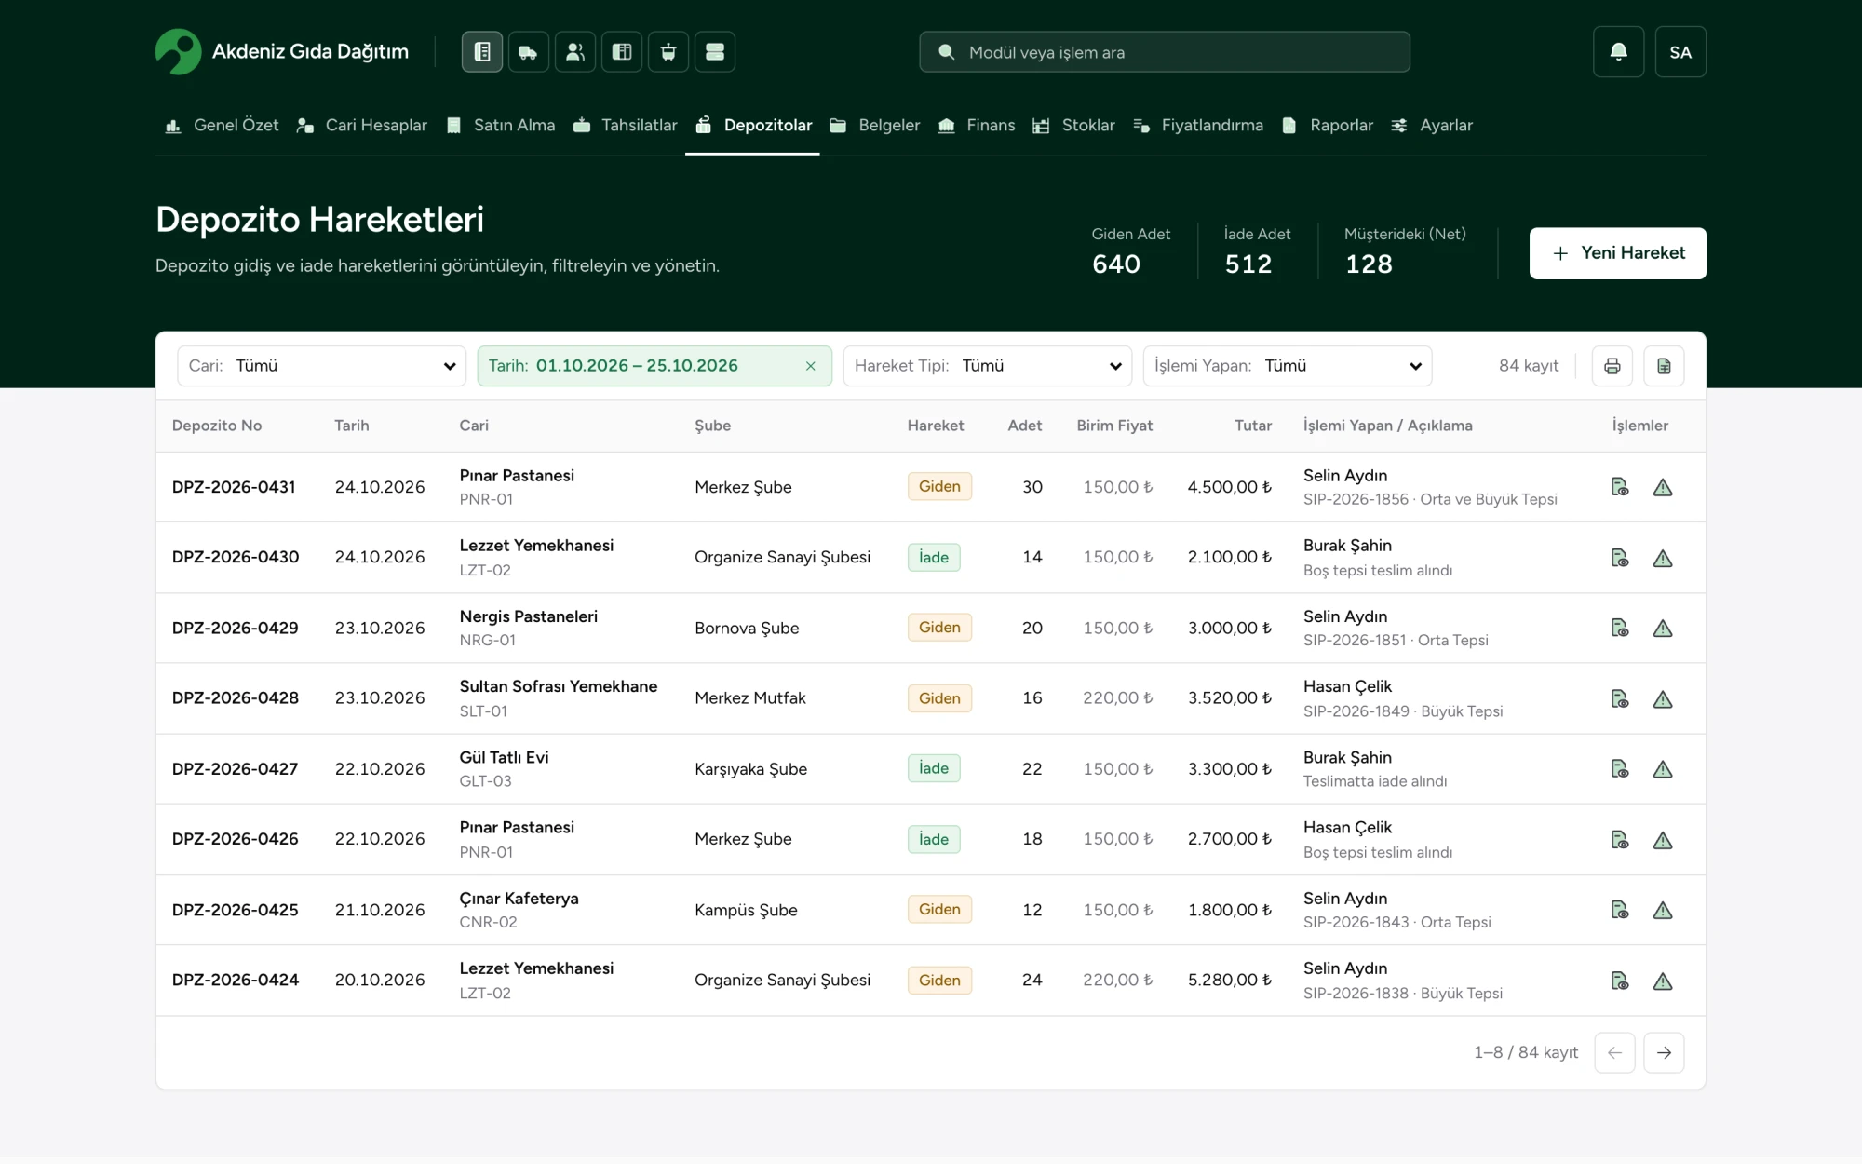
Task: Open the people/users module icon
Action: click(575, 52)
